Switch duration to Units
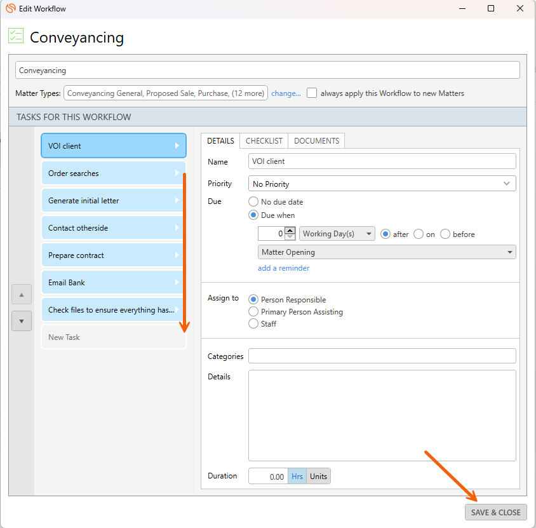This screenshot has height=528, width=536. click(318, 477)
